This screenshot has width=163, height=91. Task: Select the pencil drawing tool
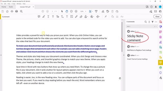point(76,16)
